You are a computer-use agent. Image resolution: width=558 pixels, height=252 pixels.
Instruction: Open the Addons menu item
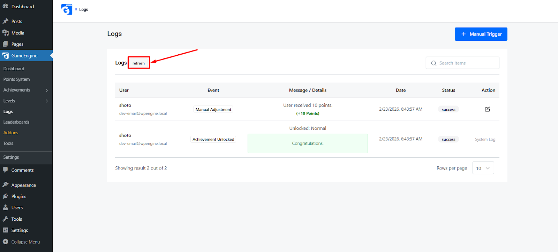click(11, 133)
